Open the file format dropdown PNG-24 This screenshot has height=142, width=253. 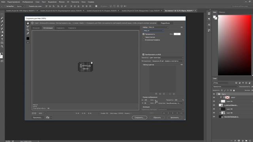tap(153, 31)
